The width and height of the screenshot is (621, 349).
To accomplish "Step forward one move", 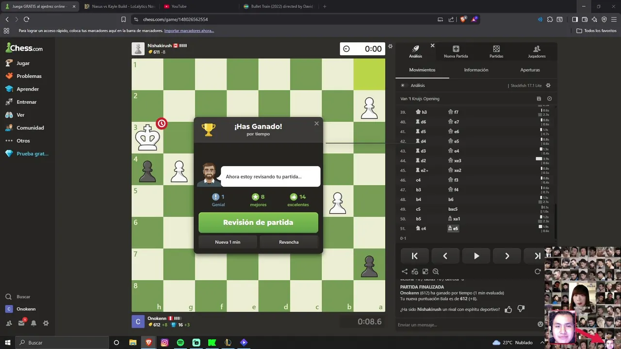I will coord(507,256).
